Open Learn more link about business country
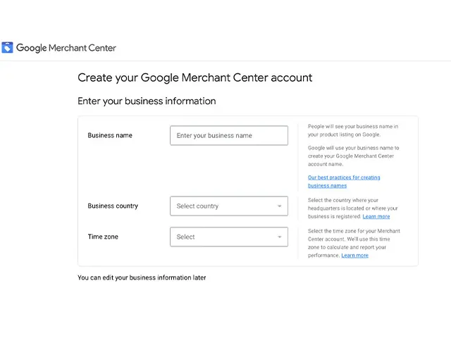The image size is (451, 338). (x=376, y=216)
